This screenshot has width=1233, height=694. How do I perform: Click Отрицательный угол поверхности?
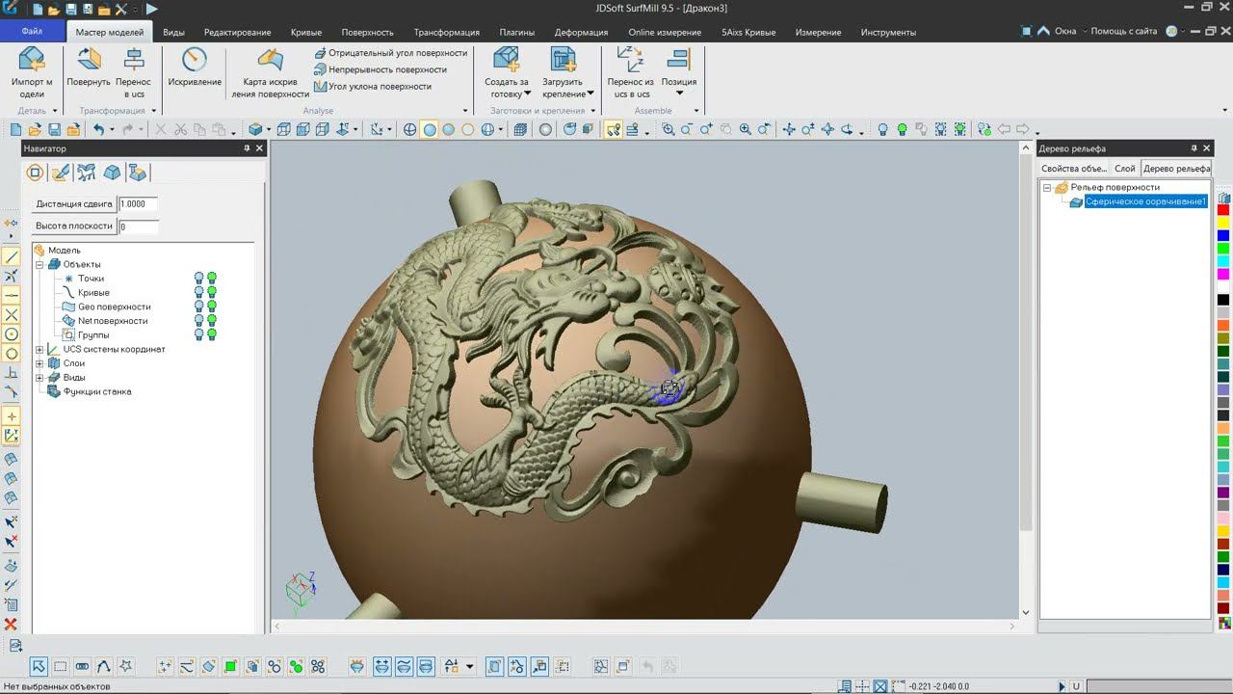tap(397, 53)
